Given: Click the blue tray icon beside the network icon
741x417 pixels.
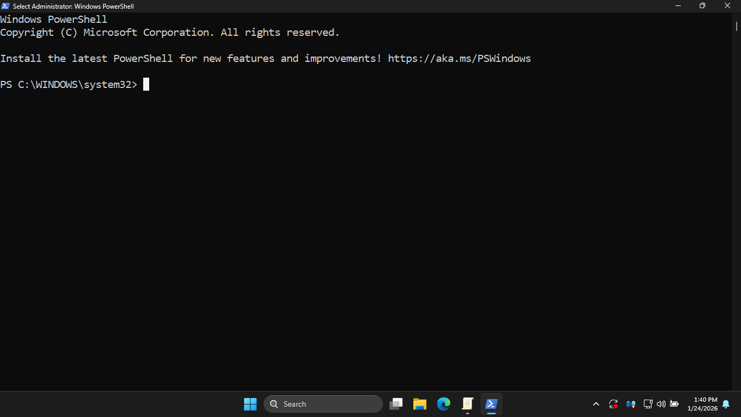Looking at the screenshot, I should coord(631,404).
